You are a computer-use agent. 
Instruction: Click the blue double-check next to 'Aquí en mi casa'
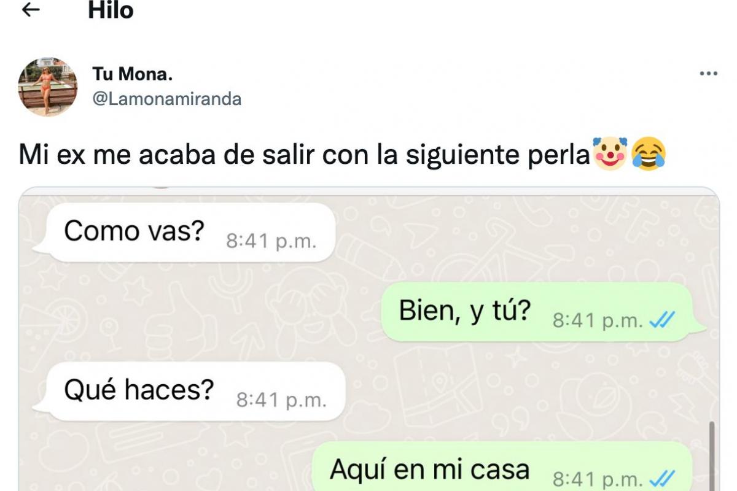click(x=662, y=478)
